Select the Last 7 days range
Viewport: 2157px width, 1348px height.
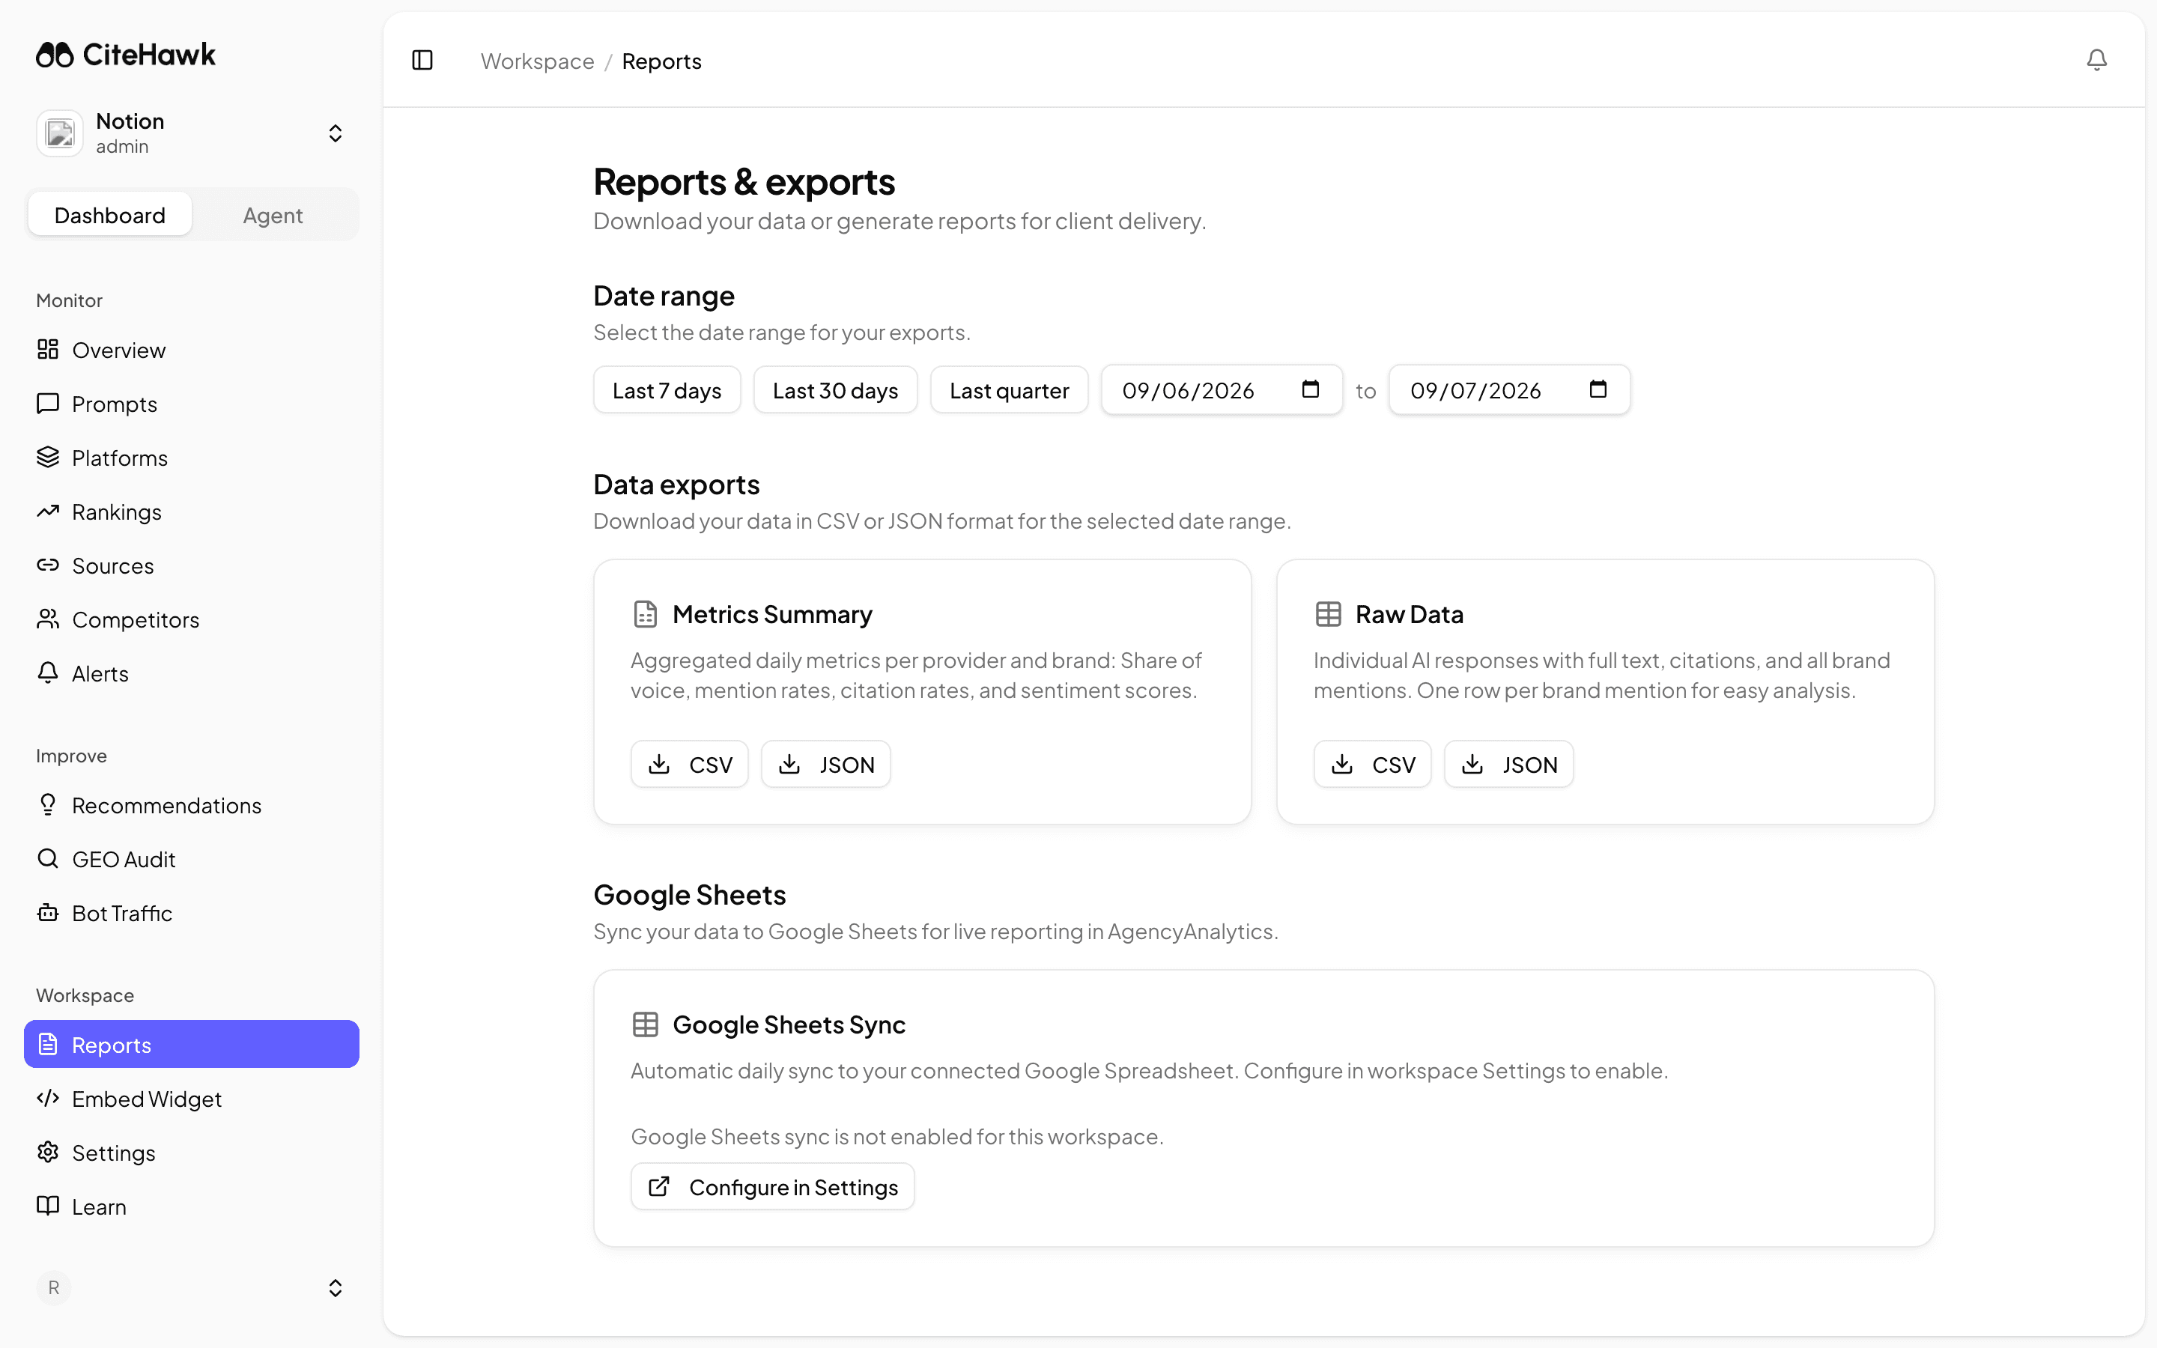click(x=667, y=390)
